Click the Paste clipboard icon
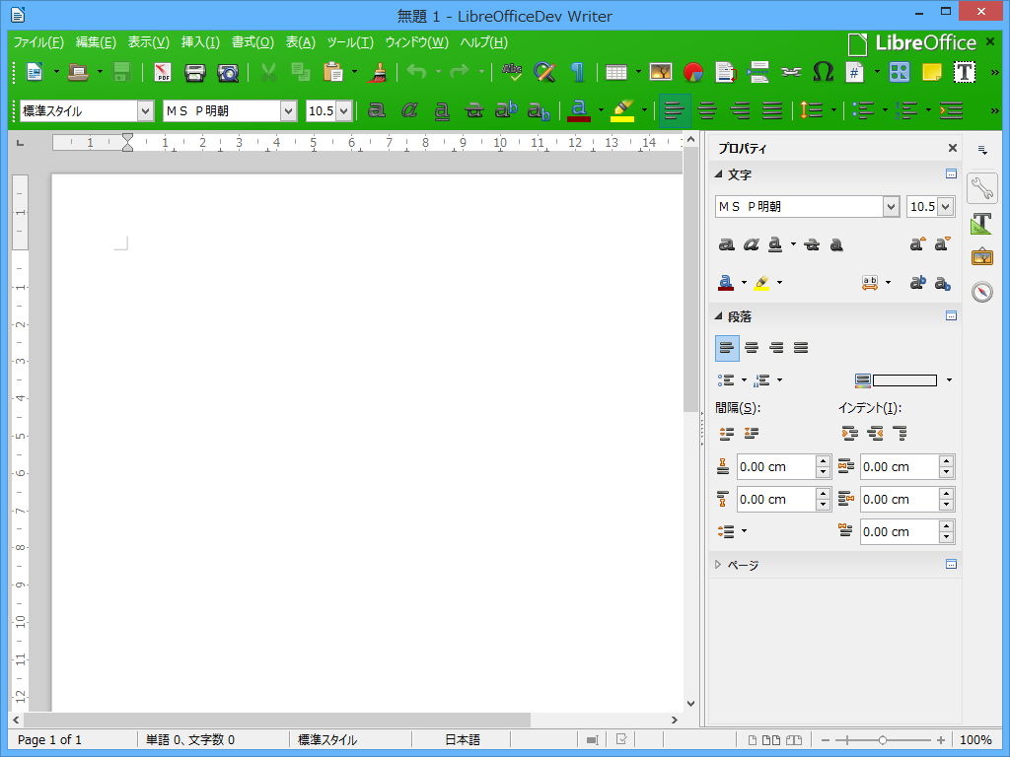This screenshot has height=757, width=1010. pyautogui.click(x=333, y=72)
